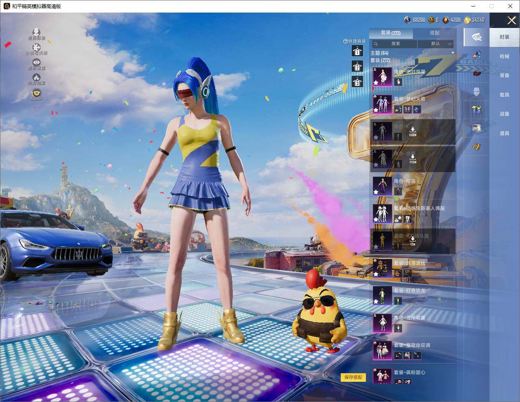520x402 pixels.
Task: Select the outfit sets category icon
Action: pos(477,37)
